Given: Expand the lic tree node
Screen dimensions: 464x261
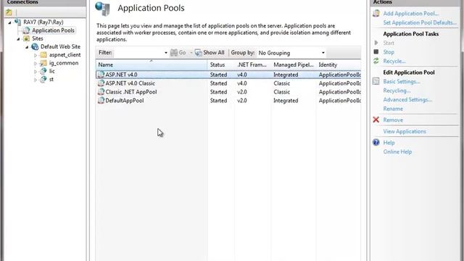Looking at the screenshot, I should click(x=36, y=71).
